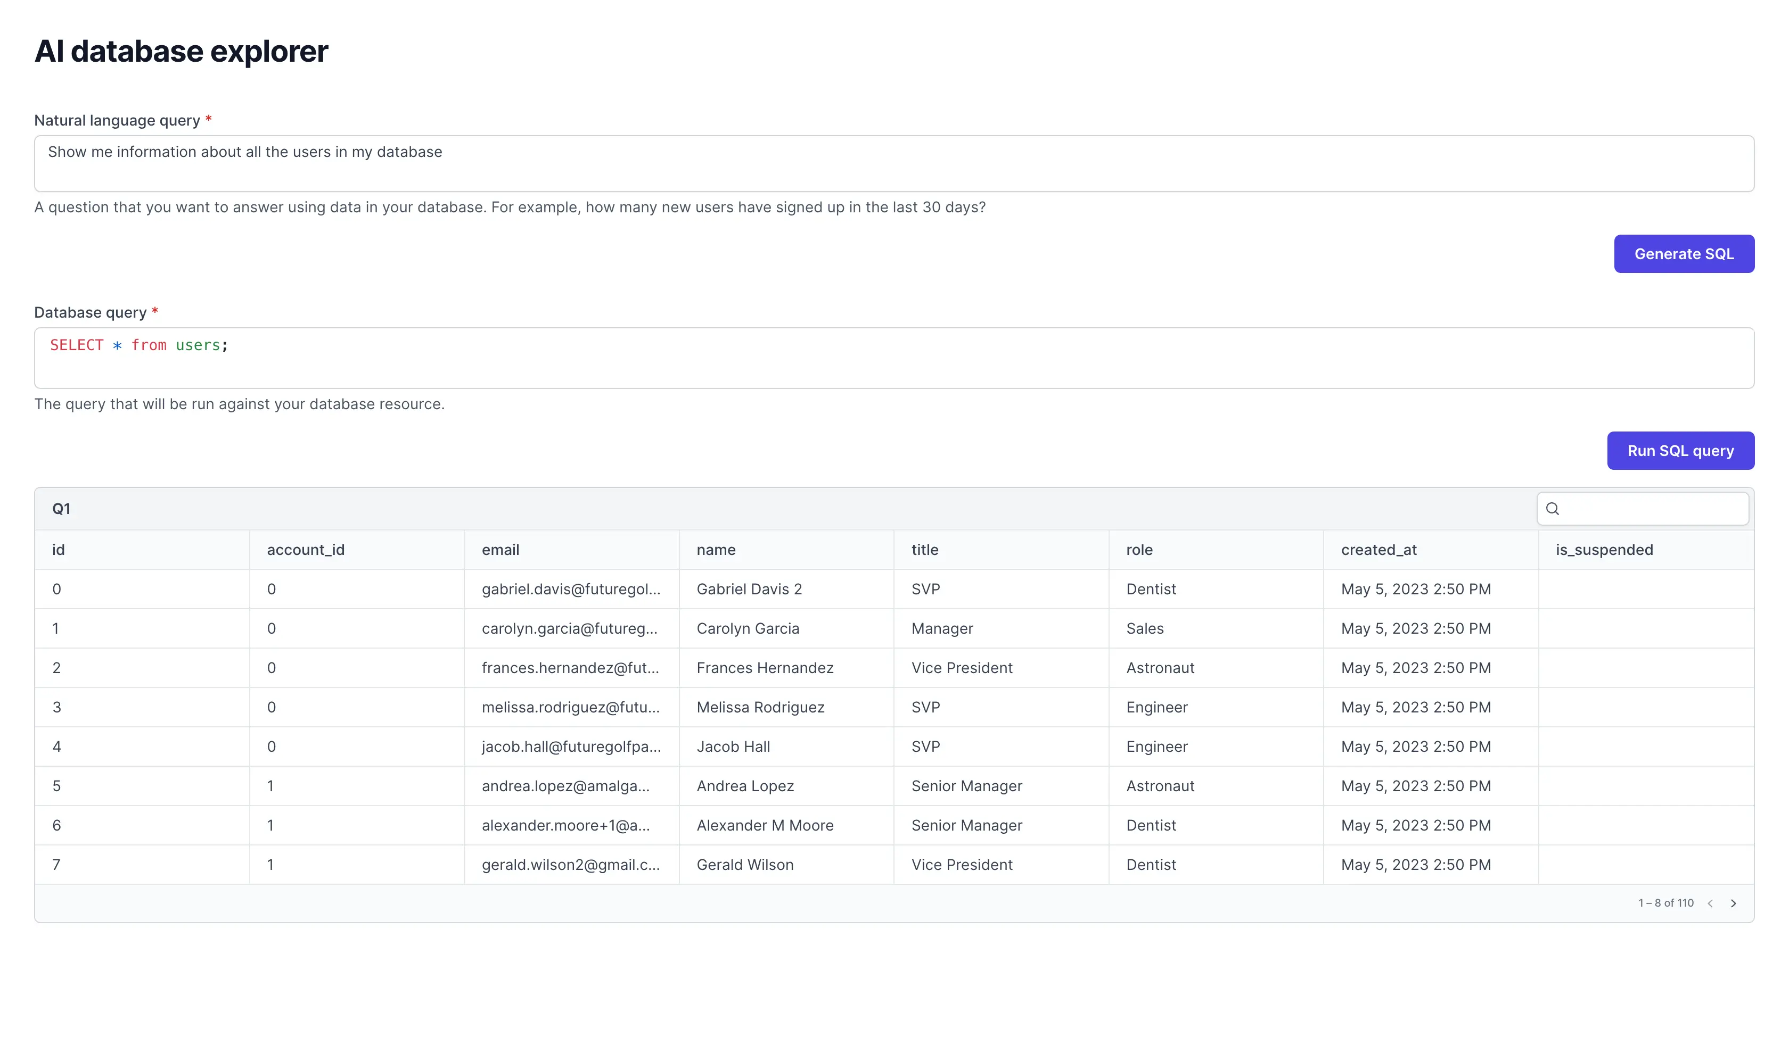Sort by the id column header
Viewport: 1789px width, 1045px height.
tap(142, 550)
